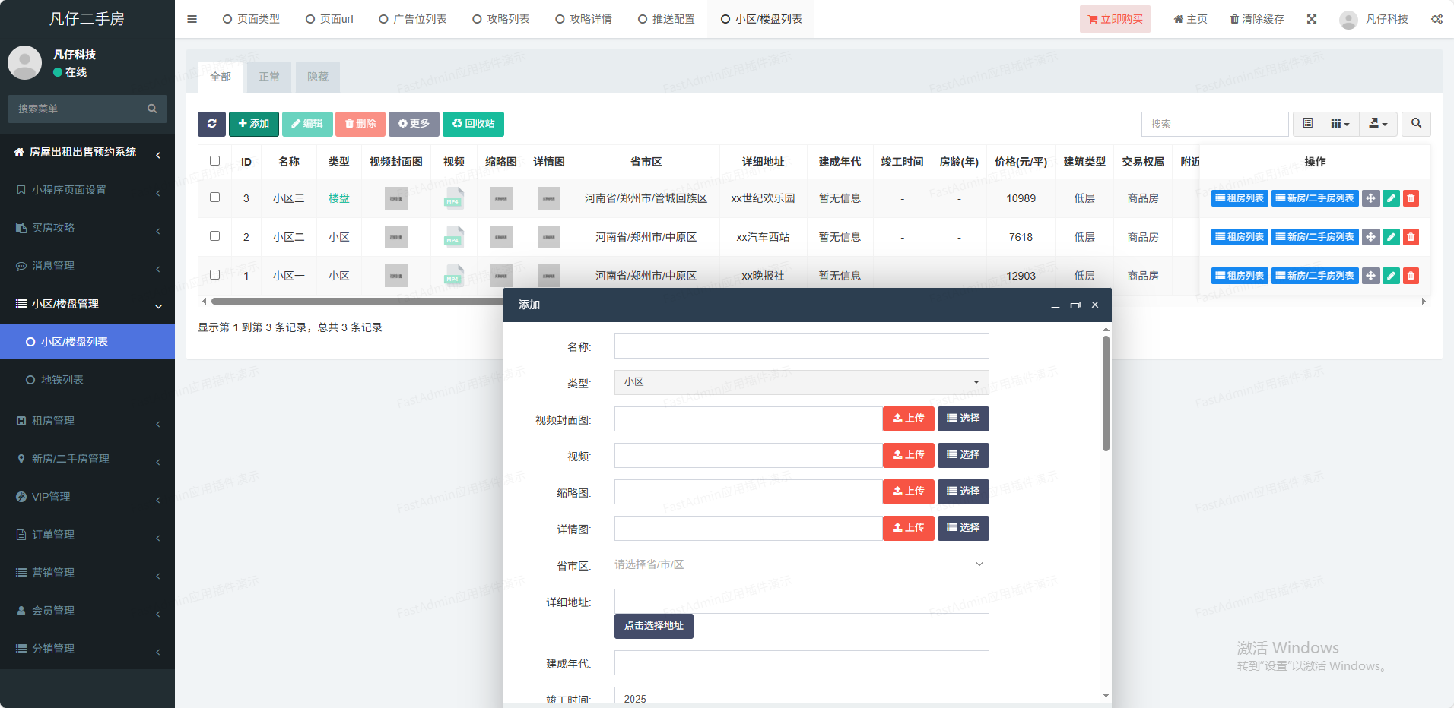Open 地铁列表 in the sidebar menu
The height and width of the screenshot is (708, 1454).
[62, 380]
